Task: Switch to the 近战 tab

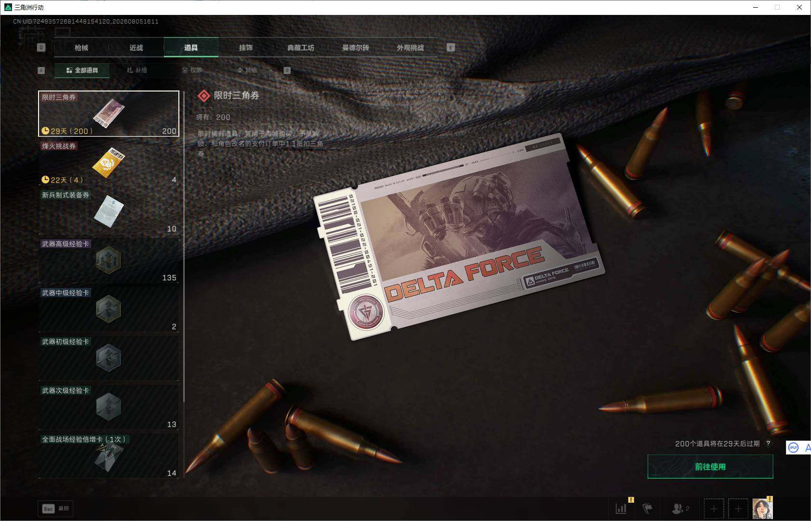Action: [x=136, y=48]
